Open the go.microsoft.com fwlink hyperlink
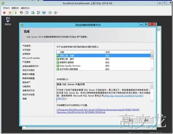This screenshot has height=134, width=173. [124, 96]
